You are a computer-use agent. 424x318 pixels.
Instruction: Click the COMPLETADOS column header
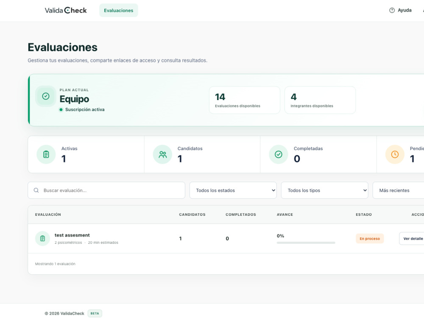[x=241, y=215]
